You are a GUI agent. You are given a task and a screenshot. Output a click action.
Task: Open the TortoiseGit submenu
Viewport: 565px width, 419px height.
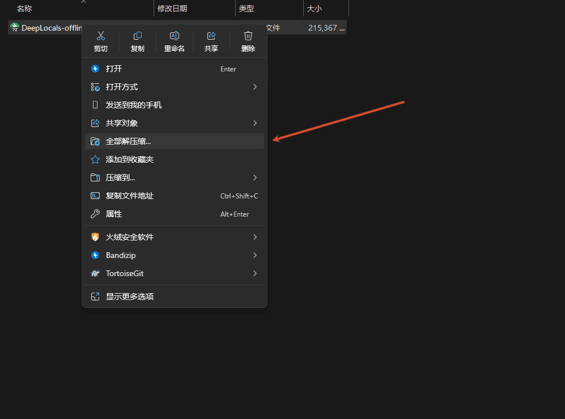[255, 273]
